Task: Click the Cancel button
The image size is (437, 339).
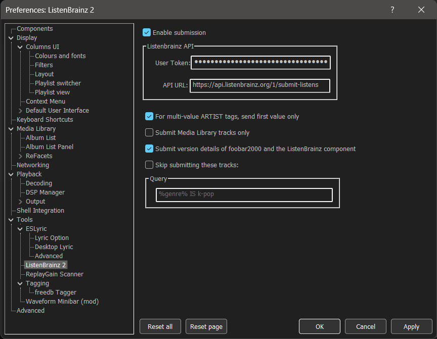Action: [x=366, y=326]
